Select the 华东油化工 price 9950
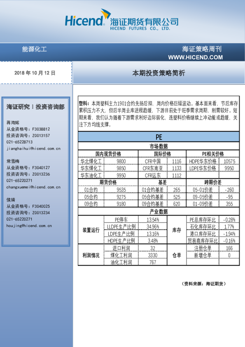Screen dimensions: 245x347 tap(121, 176)
